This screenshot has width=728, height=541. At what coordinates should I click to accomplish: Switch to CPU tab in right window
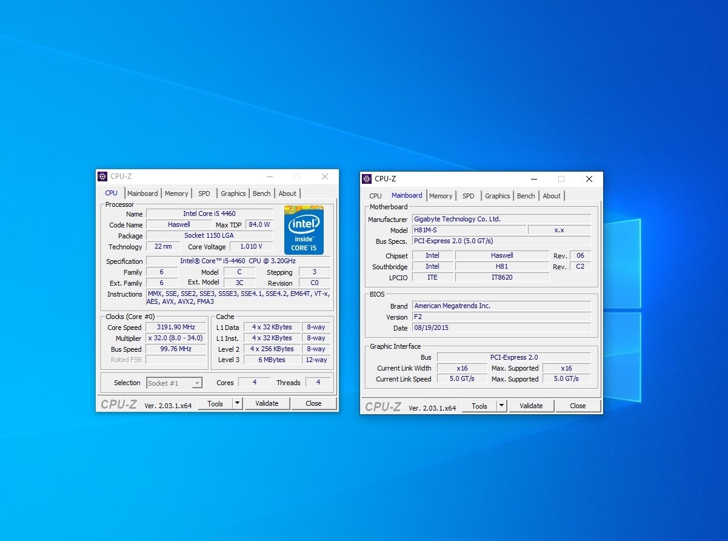pos(376,196)
